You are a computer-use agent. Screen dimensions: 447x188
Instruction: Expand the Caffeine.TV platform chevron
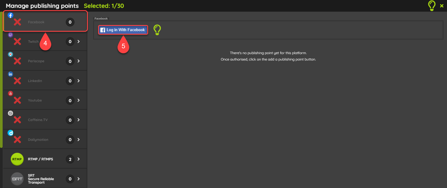point(78,120)
